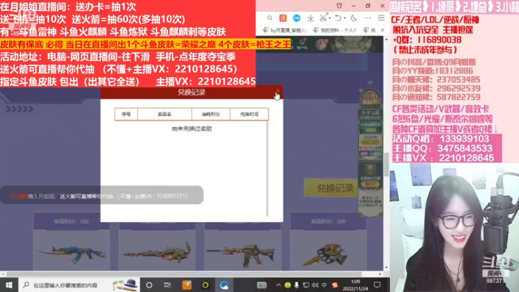The width and height of the screenshot is (519, 292).
Task: Click the Sogou S tray icon
Action: point(335,285)
